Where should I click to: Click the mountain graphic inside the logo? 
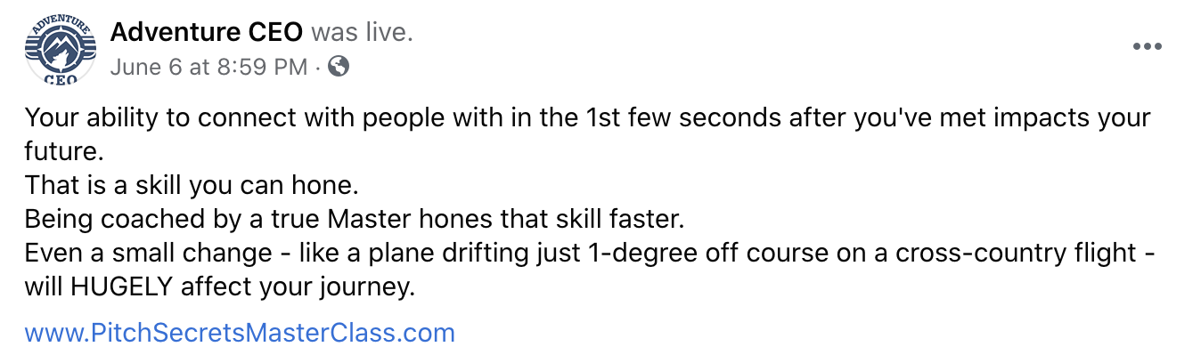click(59, 53)
